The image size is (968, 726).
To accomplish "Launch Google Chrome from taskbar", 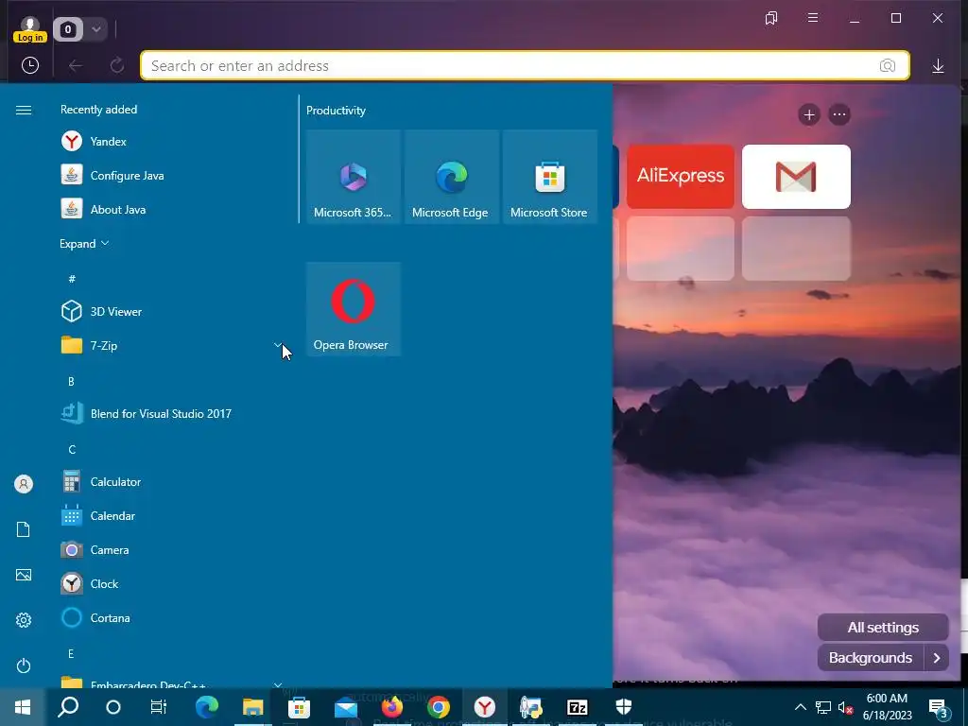I will click(x=439, y=707).
